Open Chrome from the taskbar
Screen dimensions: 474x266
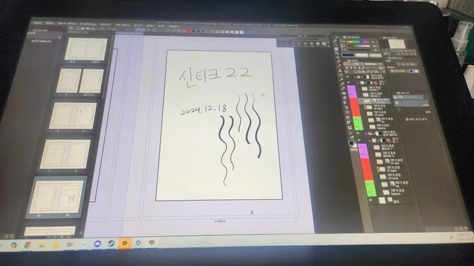click(28, 245)
